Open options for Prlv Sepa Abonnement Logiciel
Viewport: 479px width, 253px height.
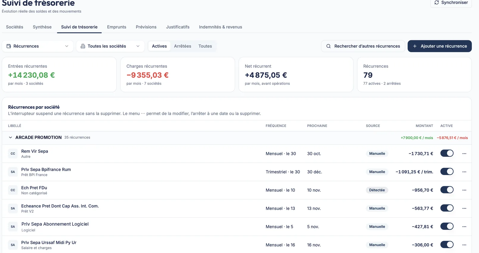(464, 227)
